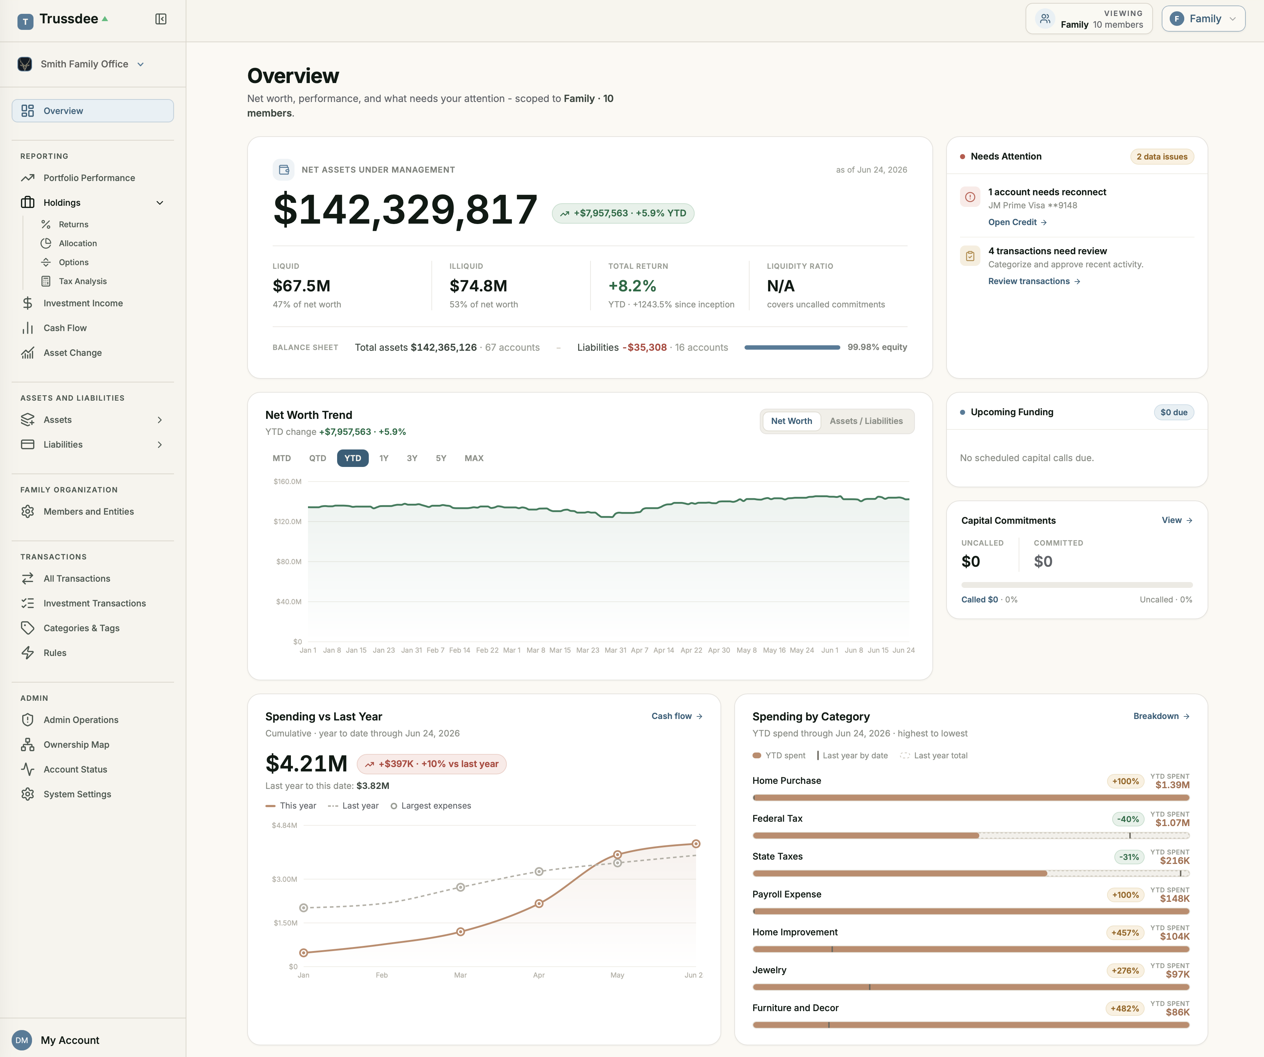Navigate to All Transactions
The width and height of the screenshot is (1264, 1057).
[x=93, y=578]
